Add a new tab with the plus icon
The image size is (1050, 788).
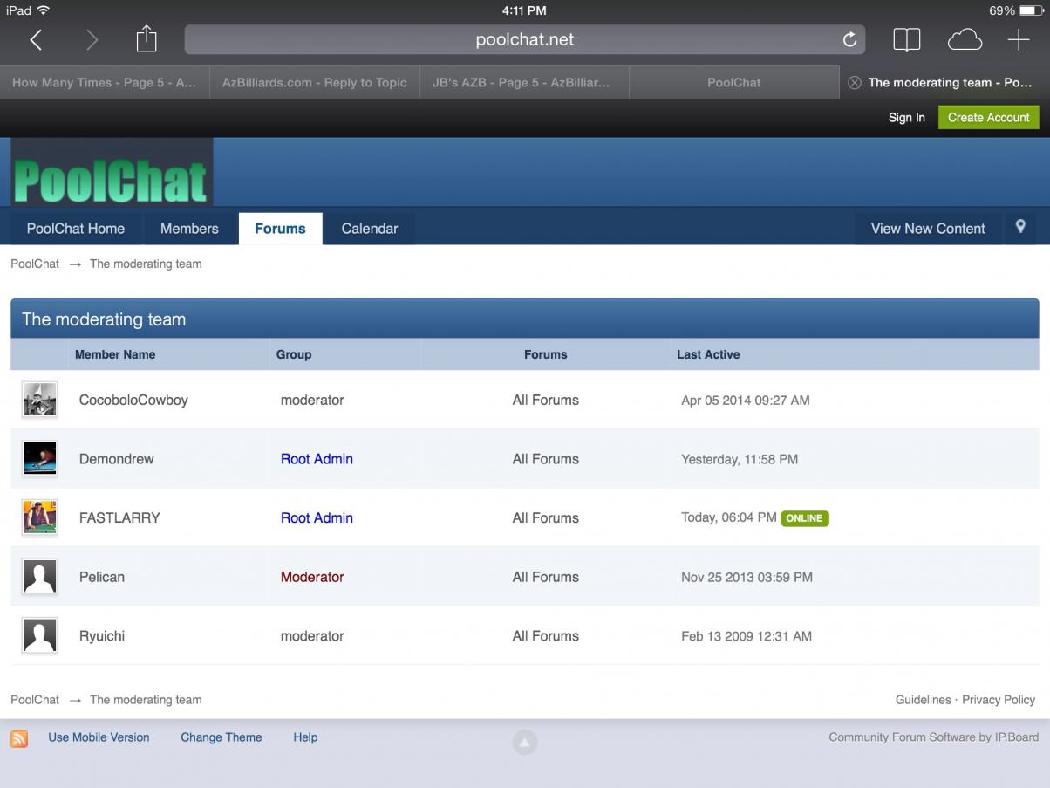(1018, 39)
